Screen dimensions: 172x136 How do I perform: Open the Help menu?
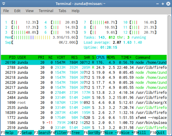[76, 11]
